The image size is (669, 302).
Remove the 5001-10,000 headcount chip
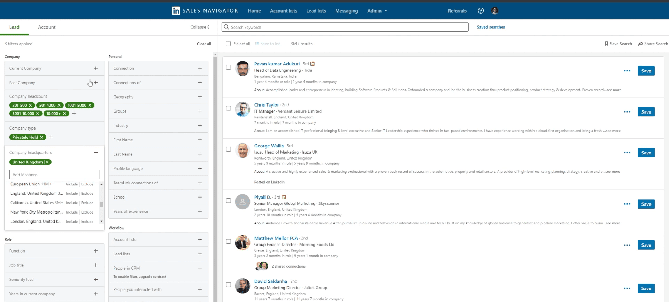coord(38,114)
